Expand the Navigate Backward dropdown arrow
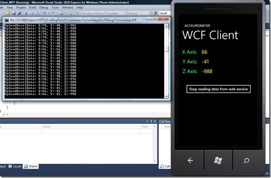Viewport: 271px width, 178px height. point(66,13)
